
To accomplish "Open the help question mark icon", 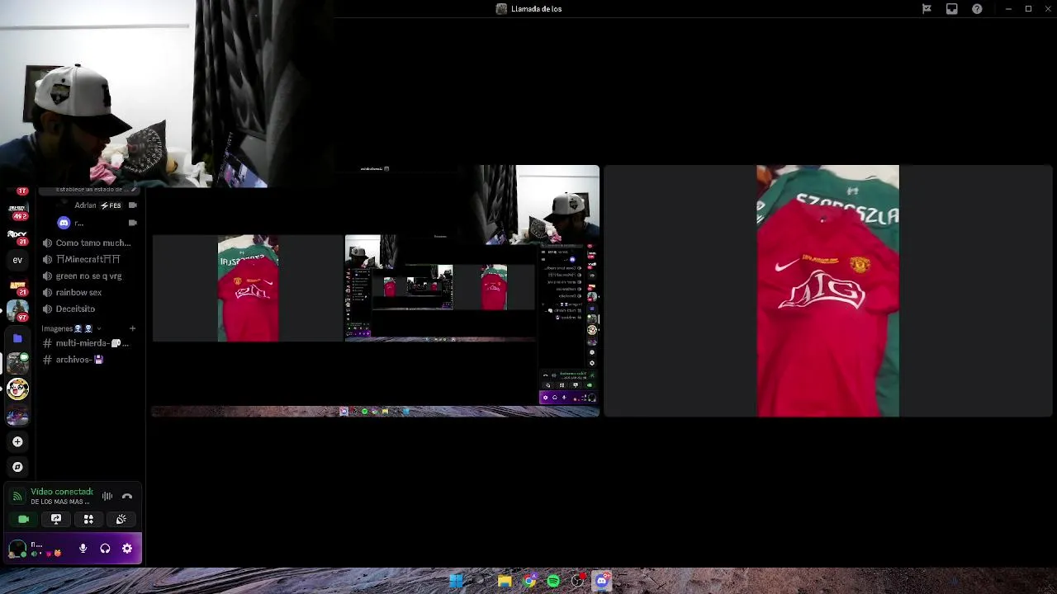I will (x=977, y=9).
